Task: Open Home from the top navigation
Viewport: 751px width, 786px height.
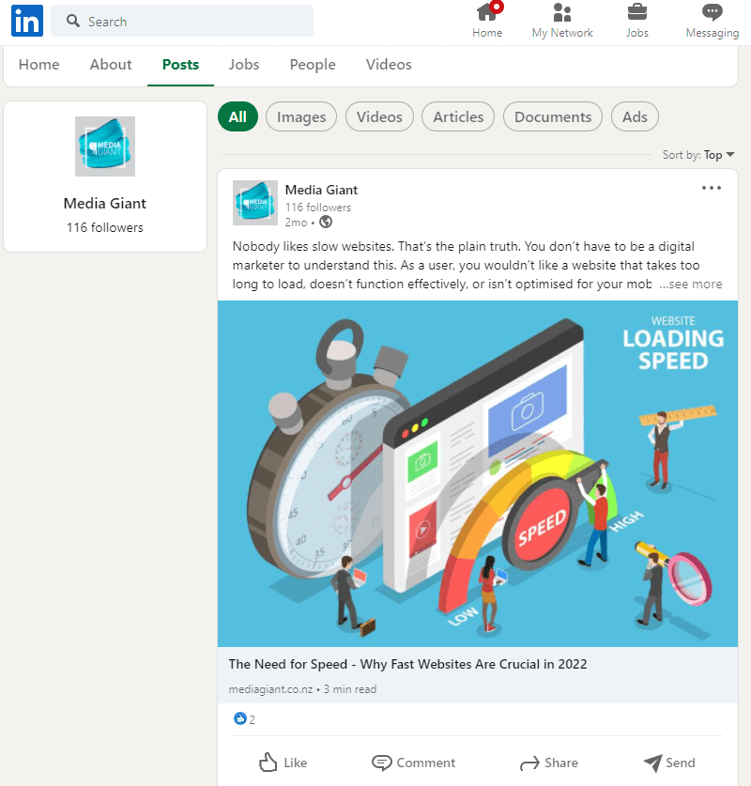Action: click(487, 20)
